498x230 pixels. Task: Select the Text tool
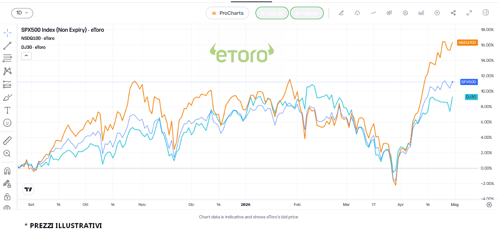pos(7,110)
